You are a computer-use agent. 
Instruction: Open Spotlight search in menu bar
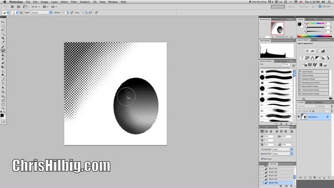click(329, 2)
